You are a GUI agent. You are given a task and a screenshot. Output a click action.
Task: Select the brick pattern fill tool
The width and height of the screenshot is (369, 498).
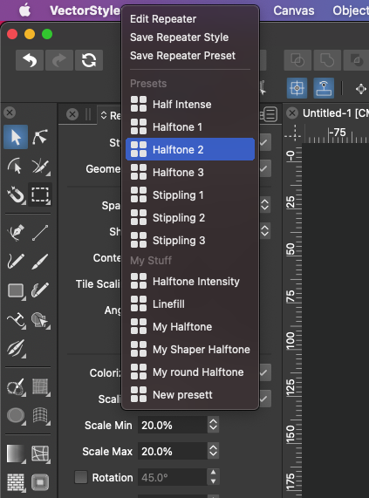pos(16,482)
